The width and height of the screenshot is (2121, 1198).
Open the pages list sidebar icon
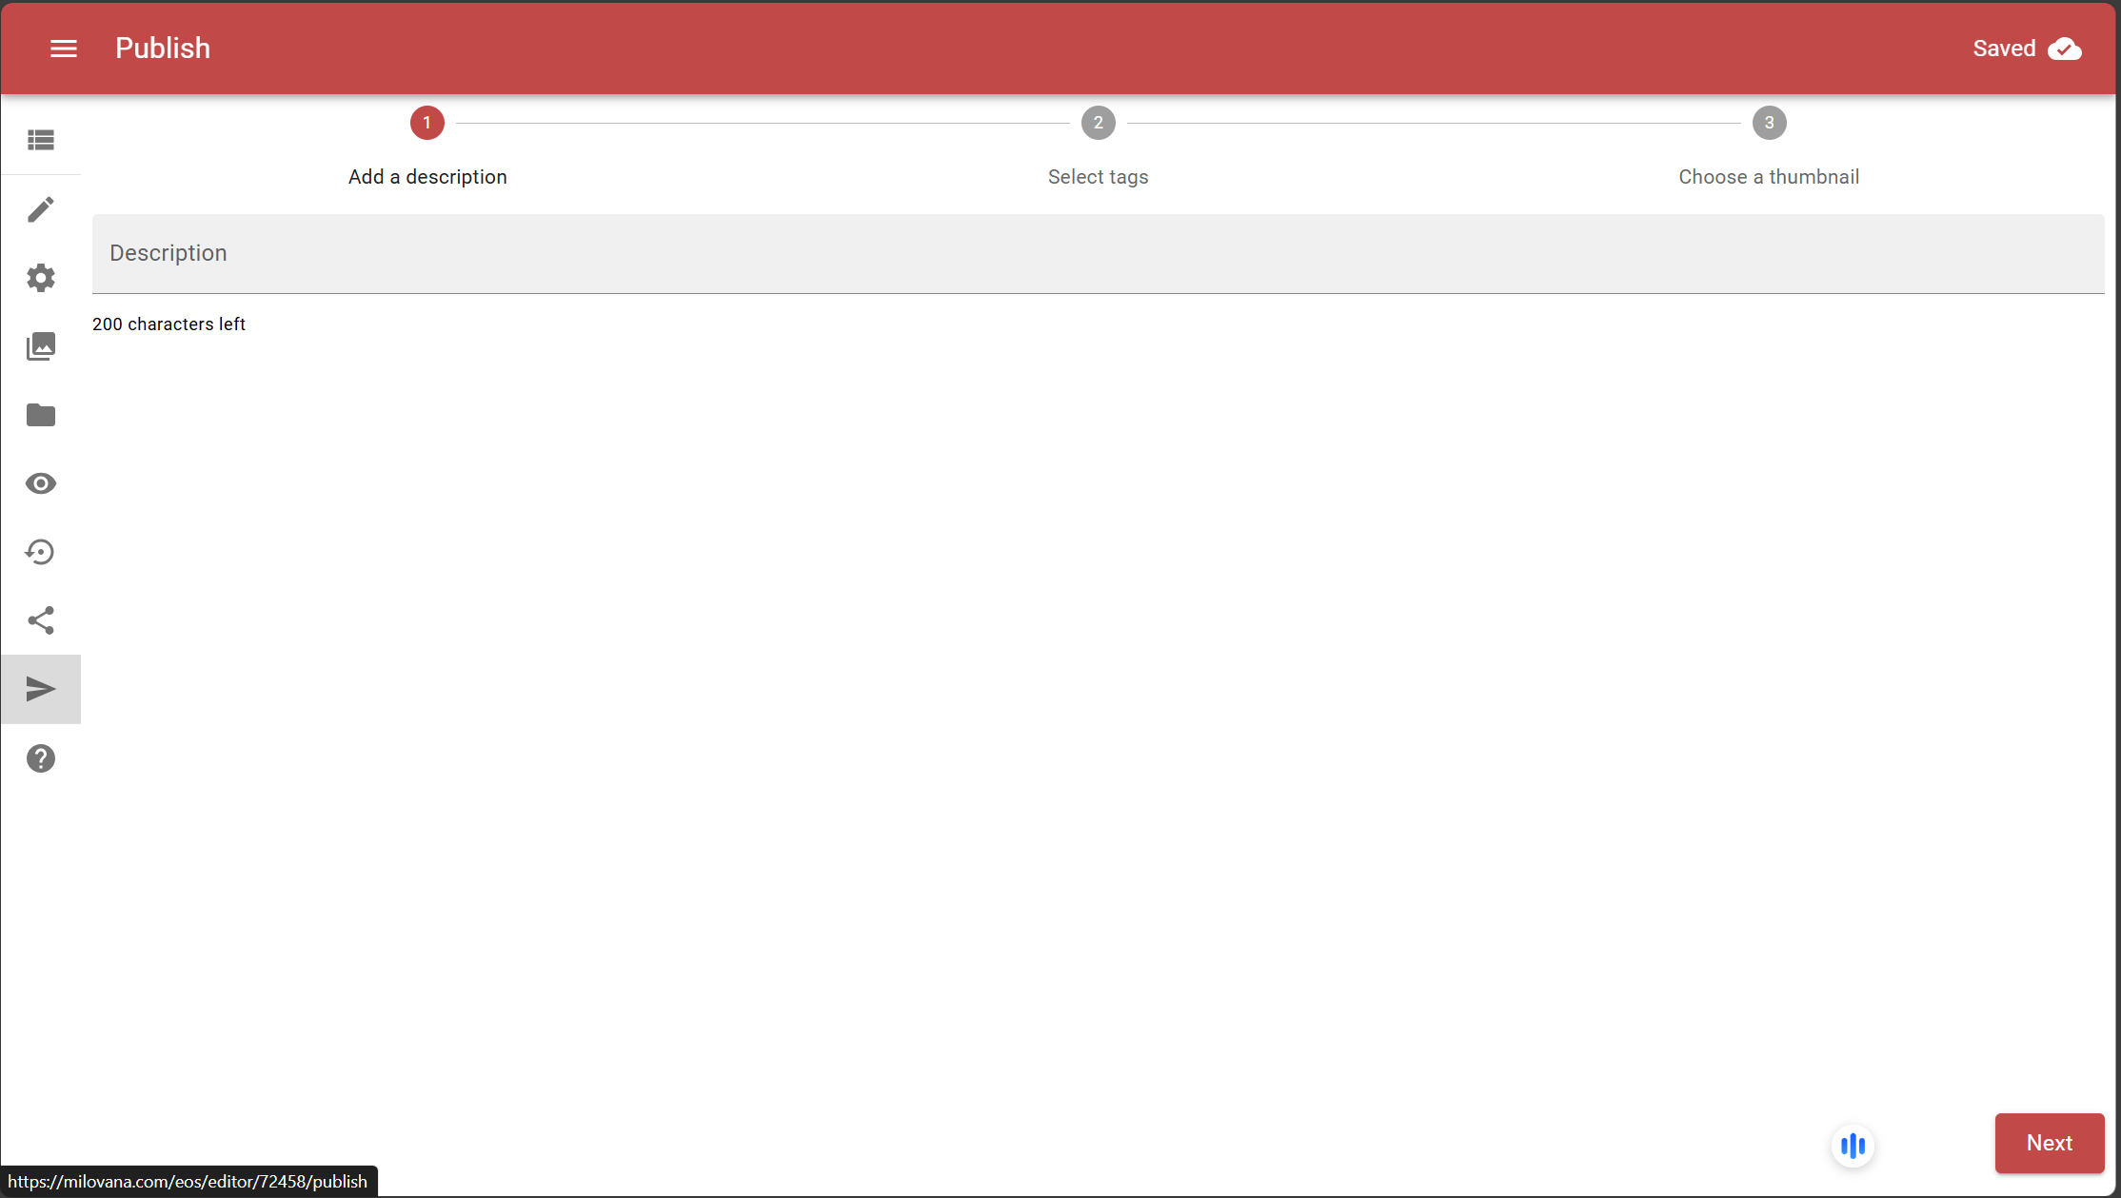tap(41, 140)
